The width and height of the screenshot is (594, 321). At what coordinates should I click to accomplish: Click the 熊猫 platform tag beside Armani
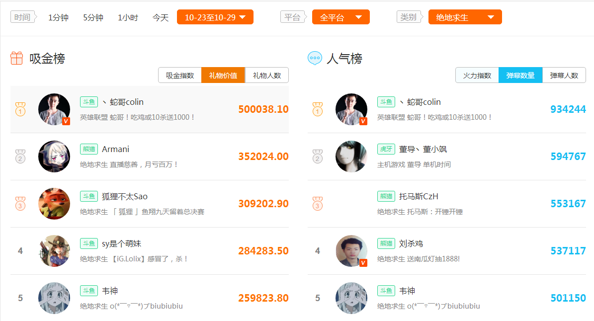(x=89, y=149)
